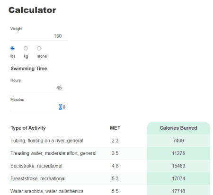Image resolution: width=213 pixels, height=195 pixels.
Task: Click the MET value 2.3
Action: point(115,141)
